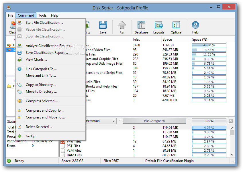This screenshot has width=243, height=172.
Task: Click the window resize grip in the corner
Action: point(233,162)
